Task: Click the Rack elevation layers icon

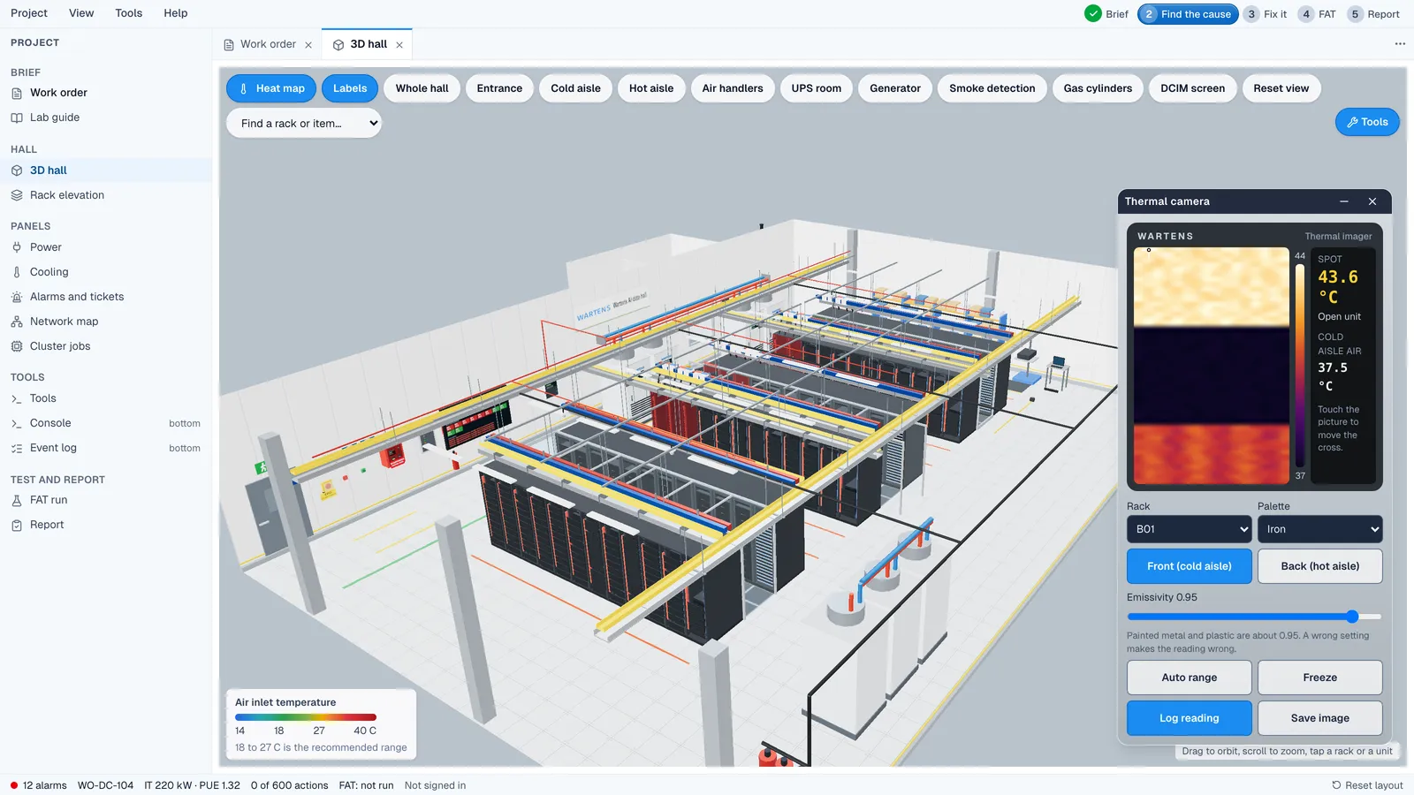Action: click(x=17, y=195)
